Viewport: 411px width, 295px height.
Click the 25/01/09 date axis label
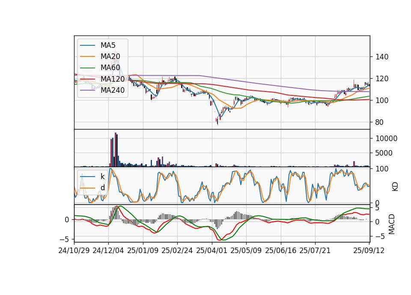tap(143, 251)
